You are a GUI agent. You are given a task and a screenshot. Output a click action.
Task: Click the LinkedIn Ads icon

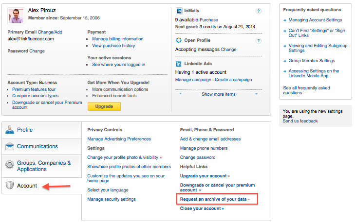point(178,64)
